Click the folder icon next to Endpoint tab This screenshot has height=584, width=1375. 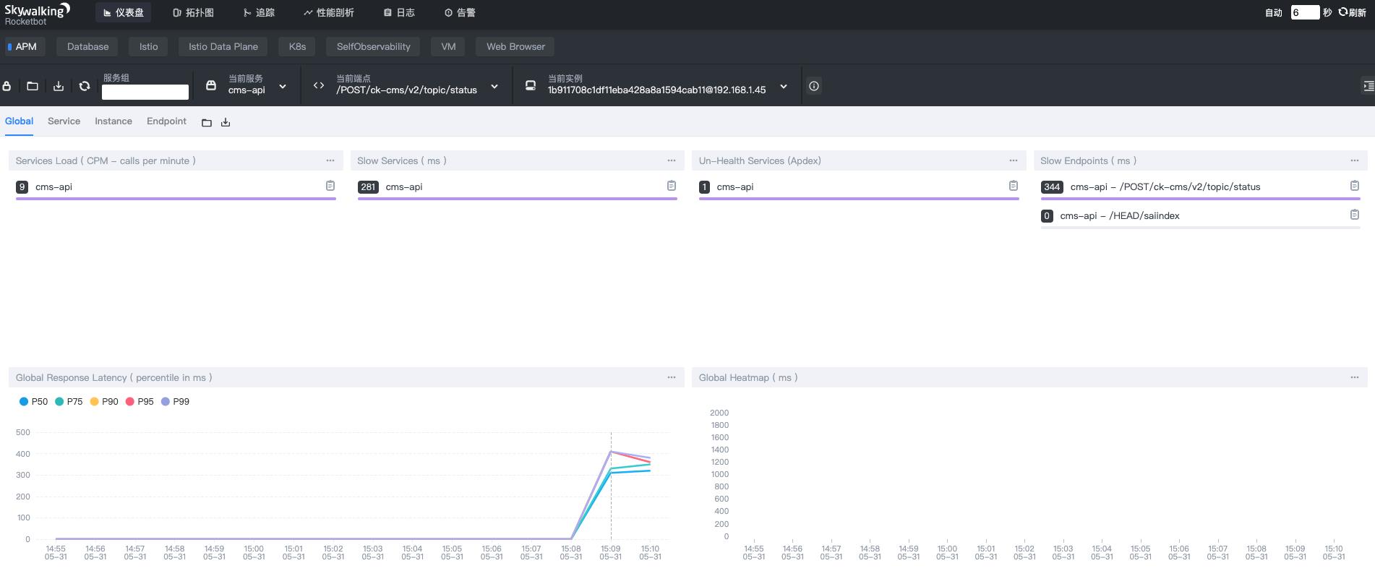207,123
